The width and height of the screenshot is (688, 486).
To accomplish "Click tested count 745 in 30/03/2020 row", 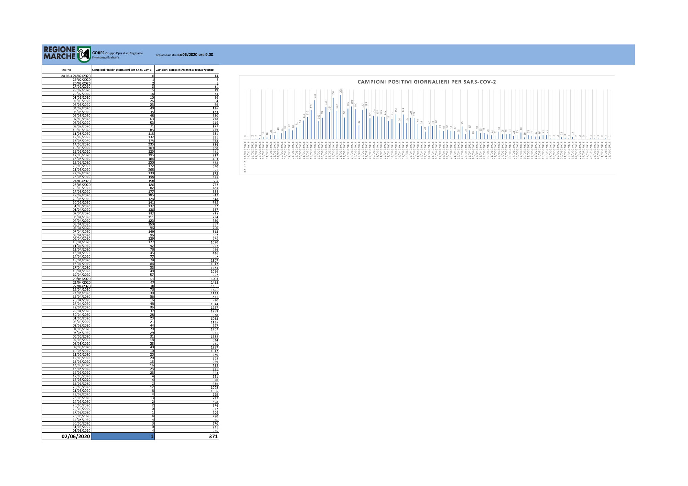I will (x=215, y=202).
